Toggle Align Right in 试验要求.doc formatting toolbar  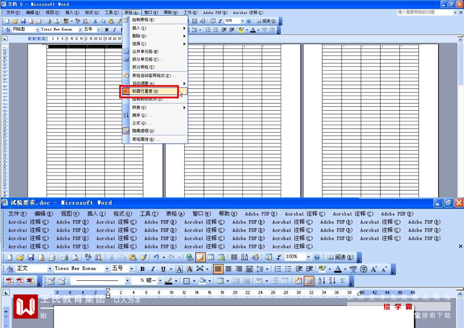pos(239,269)
